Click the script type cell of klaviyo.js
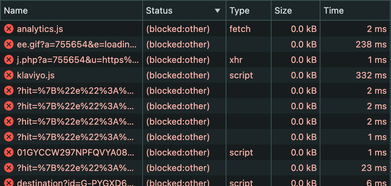 (x=241, y=75)
